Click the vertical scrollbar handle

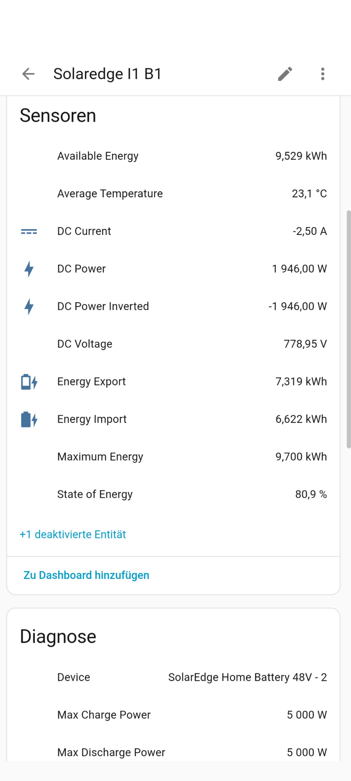(x=349, y=329)
